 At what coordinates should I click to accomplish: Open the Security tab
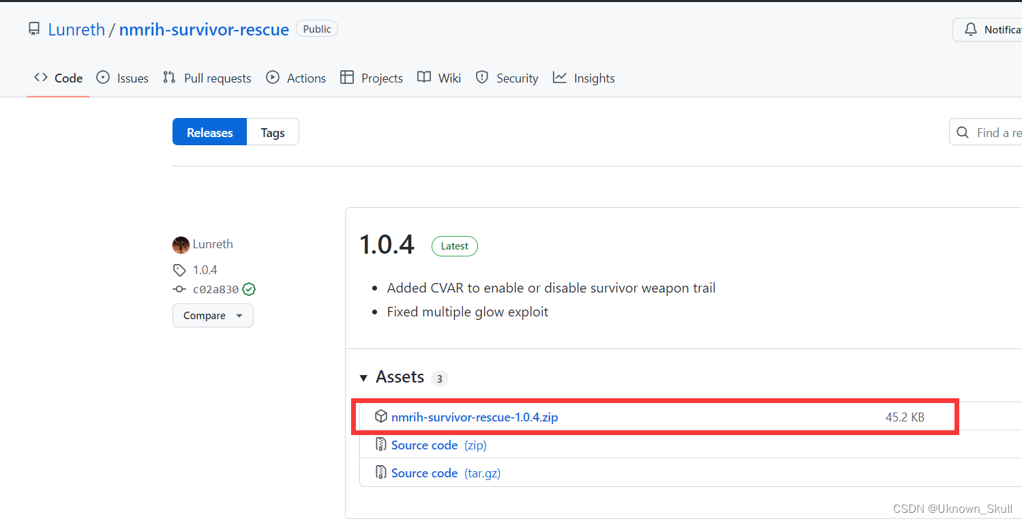click(507, 78)
